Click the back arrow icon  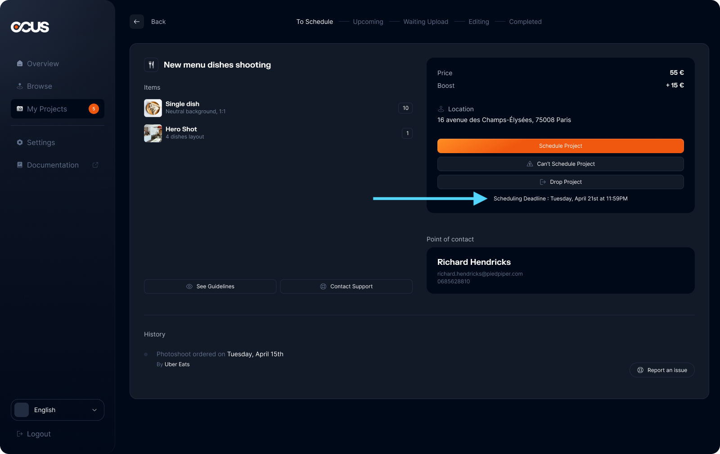137,22
